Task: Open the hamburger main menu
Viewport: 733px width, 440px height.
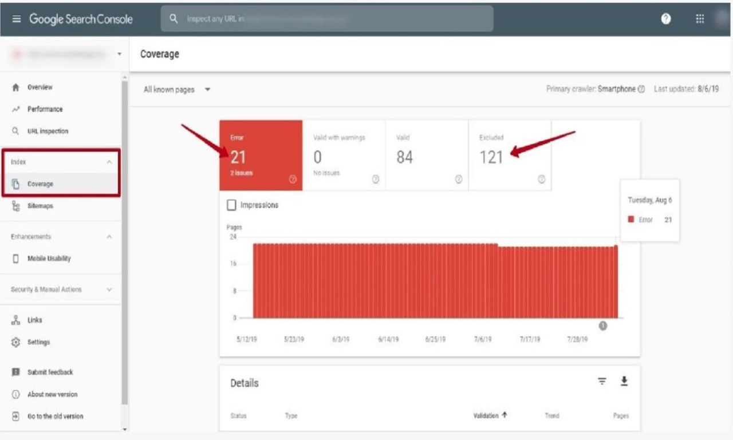Action: pyautogui.click(x=17, y=19)
